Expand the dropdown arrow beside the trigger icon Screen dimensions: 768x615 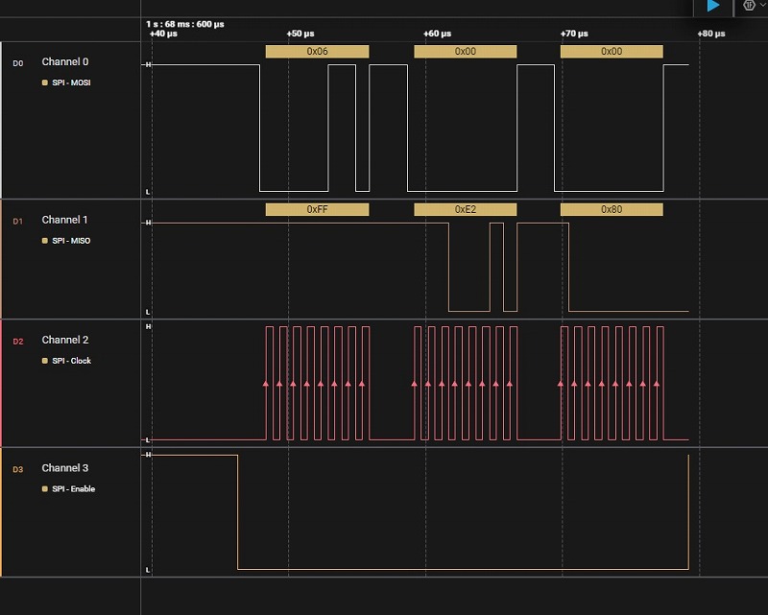(x=762, y=6)
